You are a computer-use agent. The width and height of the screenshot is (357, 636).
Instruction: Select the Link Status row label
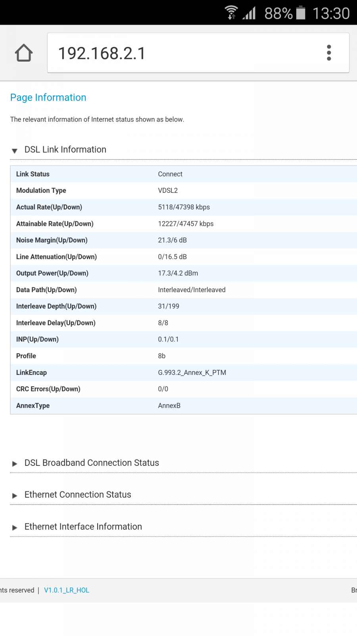click(33, 174)
